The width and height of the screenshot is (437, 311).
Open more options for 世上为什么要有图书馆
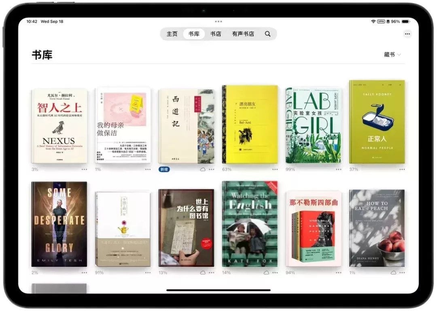[x=212, y=273]
